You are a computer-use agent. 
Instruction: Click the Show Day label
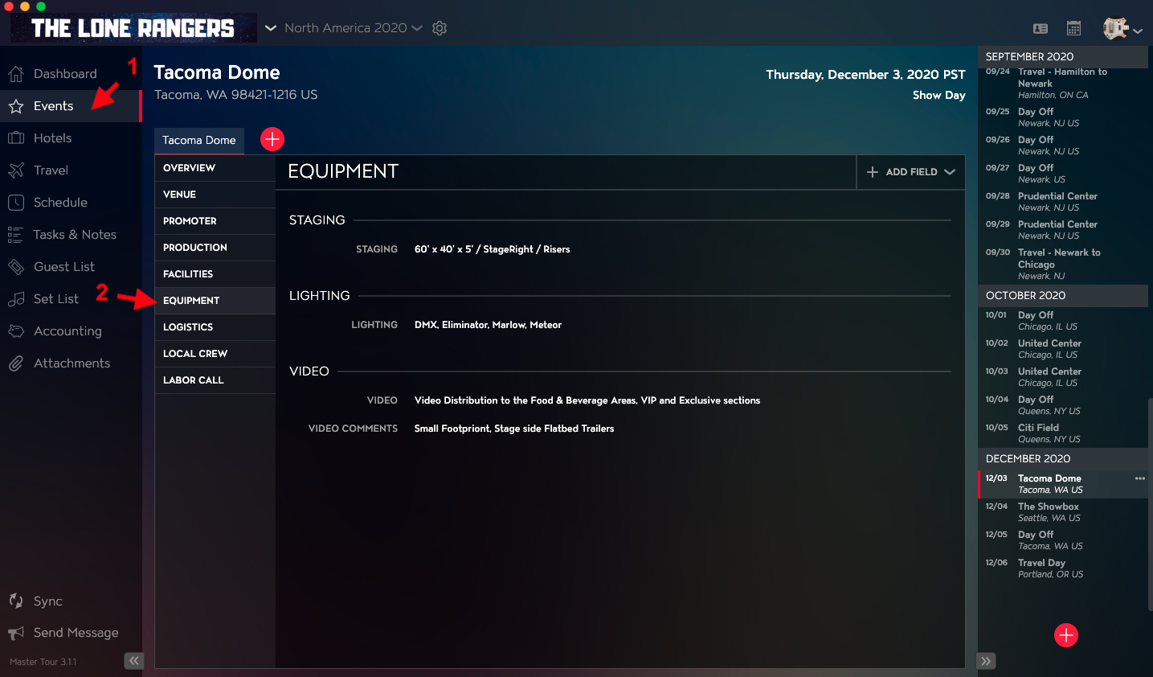pyautogui.click(x=938, y=95)
